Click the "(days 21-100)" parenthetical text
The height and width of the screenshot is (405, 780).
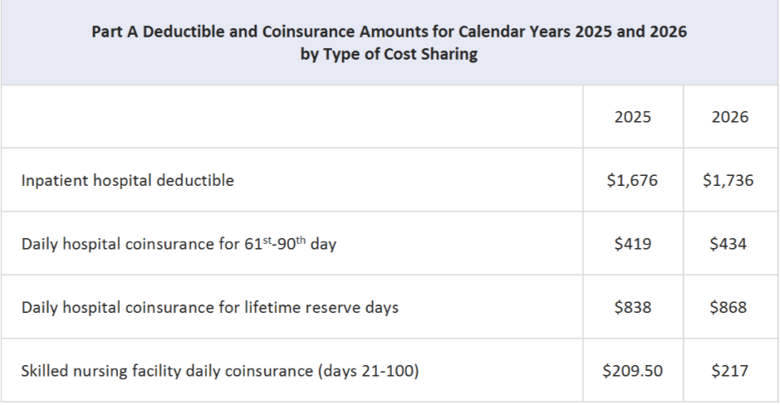369,371
